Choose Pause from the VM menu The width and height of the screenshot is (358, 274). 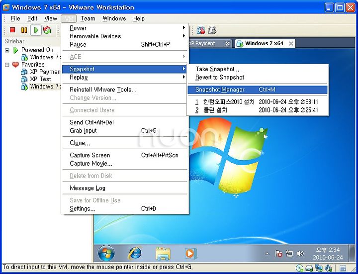pos(125,45)
